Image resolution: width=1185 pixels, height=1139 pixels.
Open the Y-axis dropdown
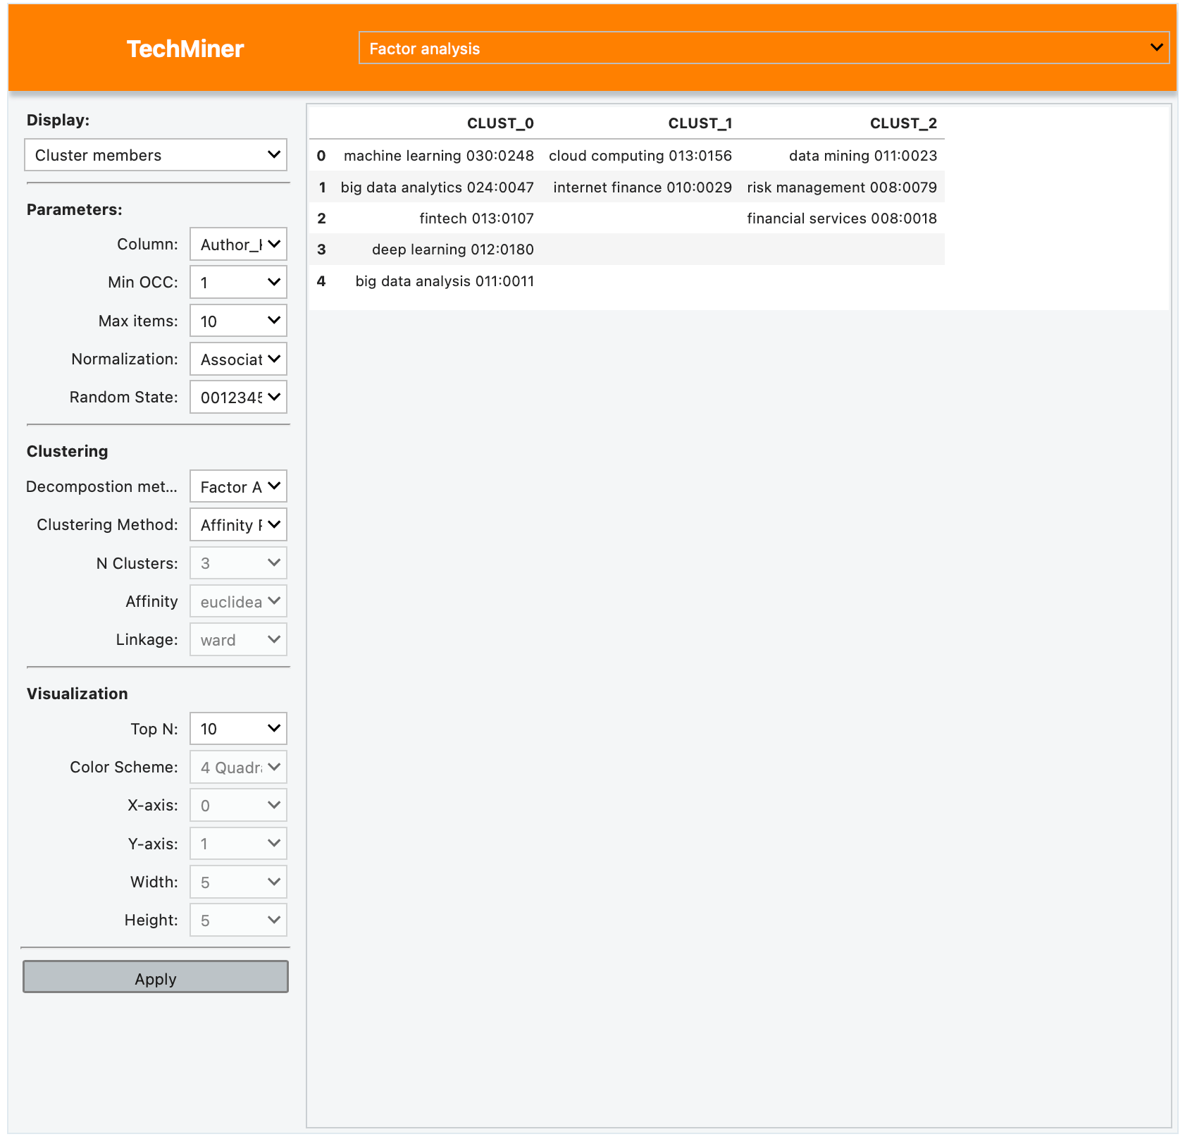238,844
